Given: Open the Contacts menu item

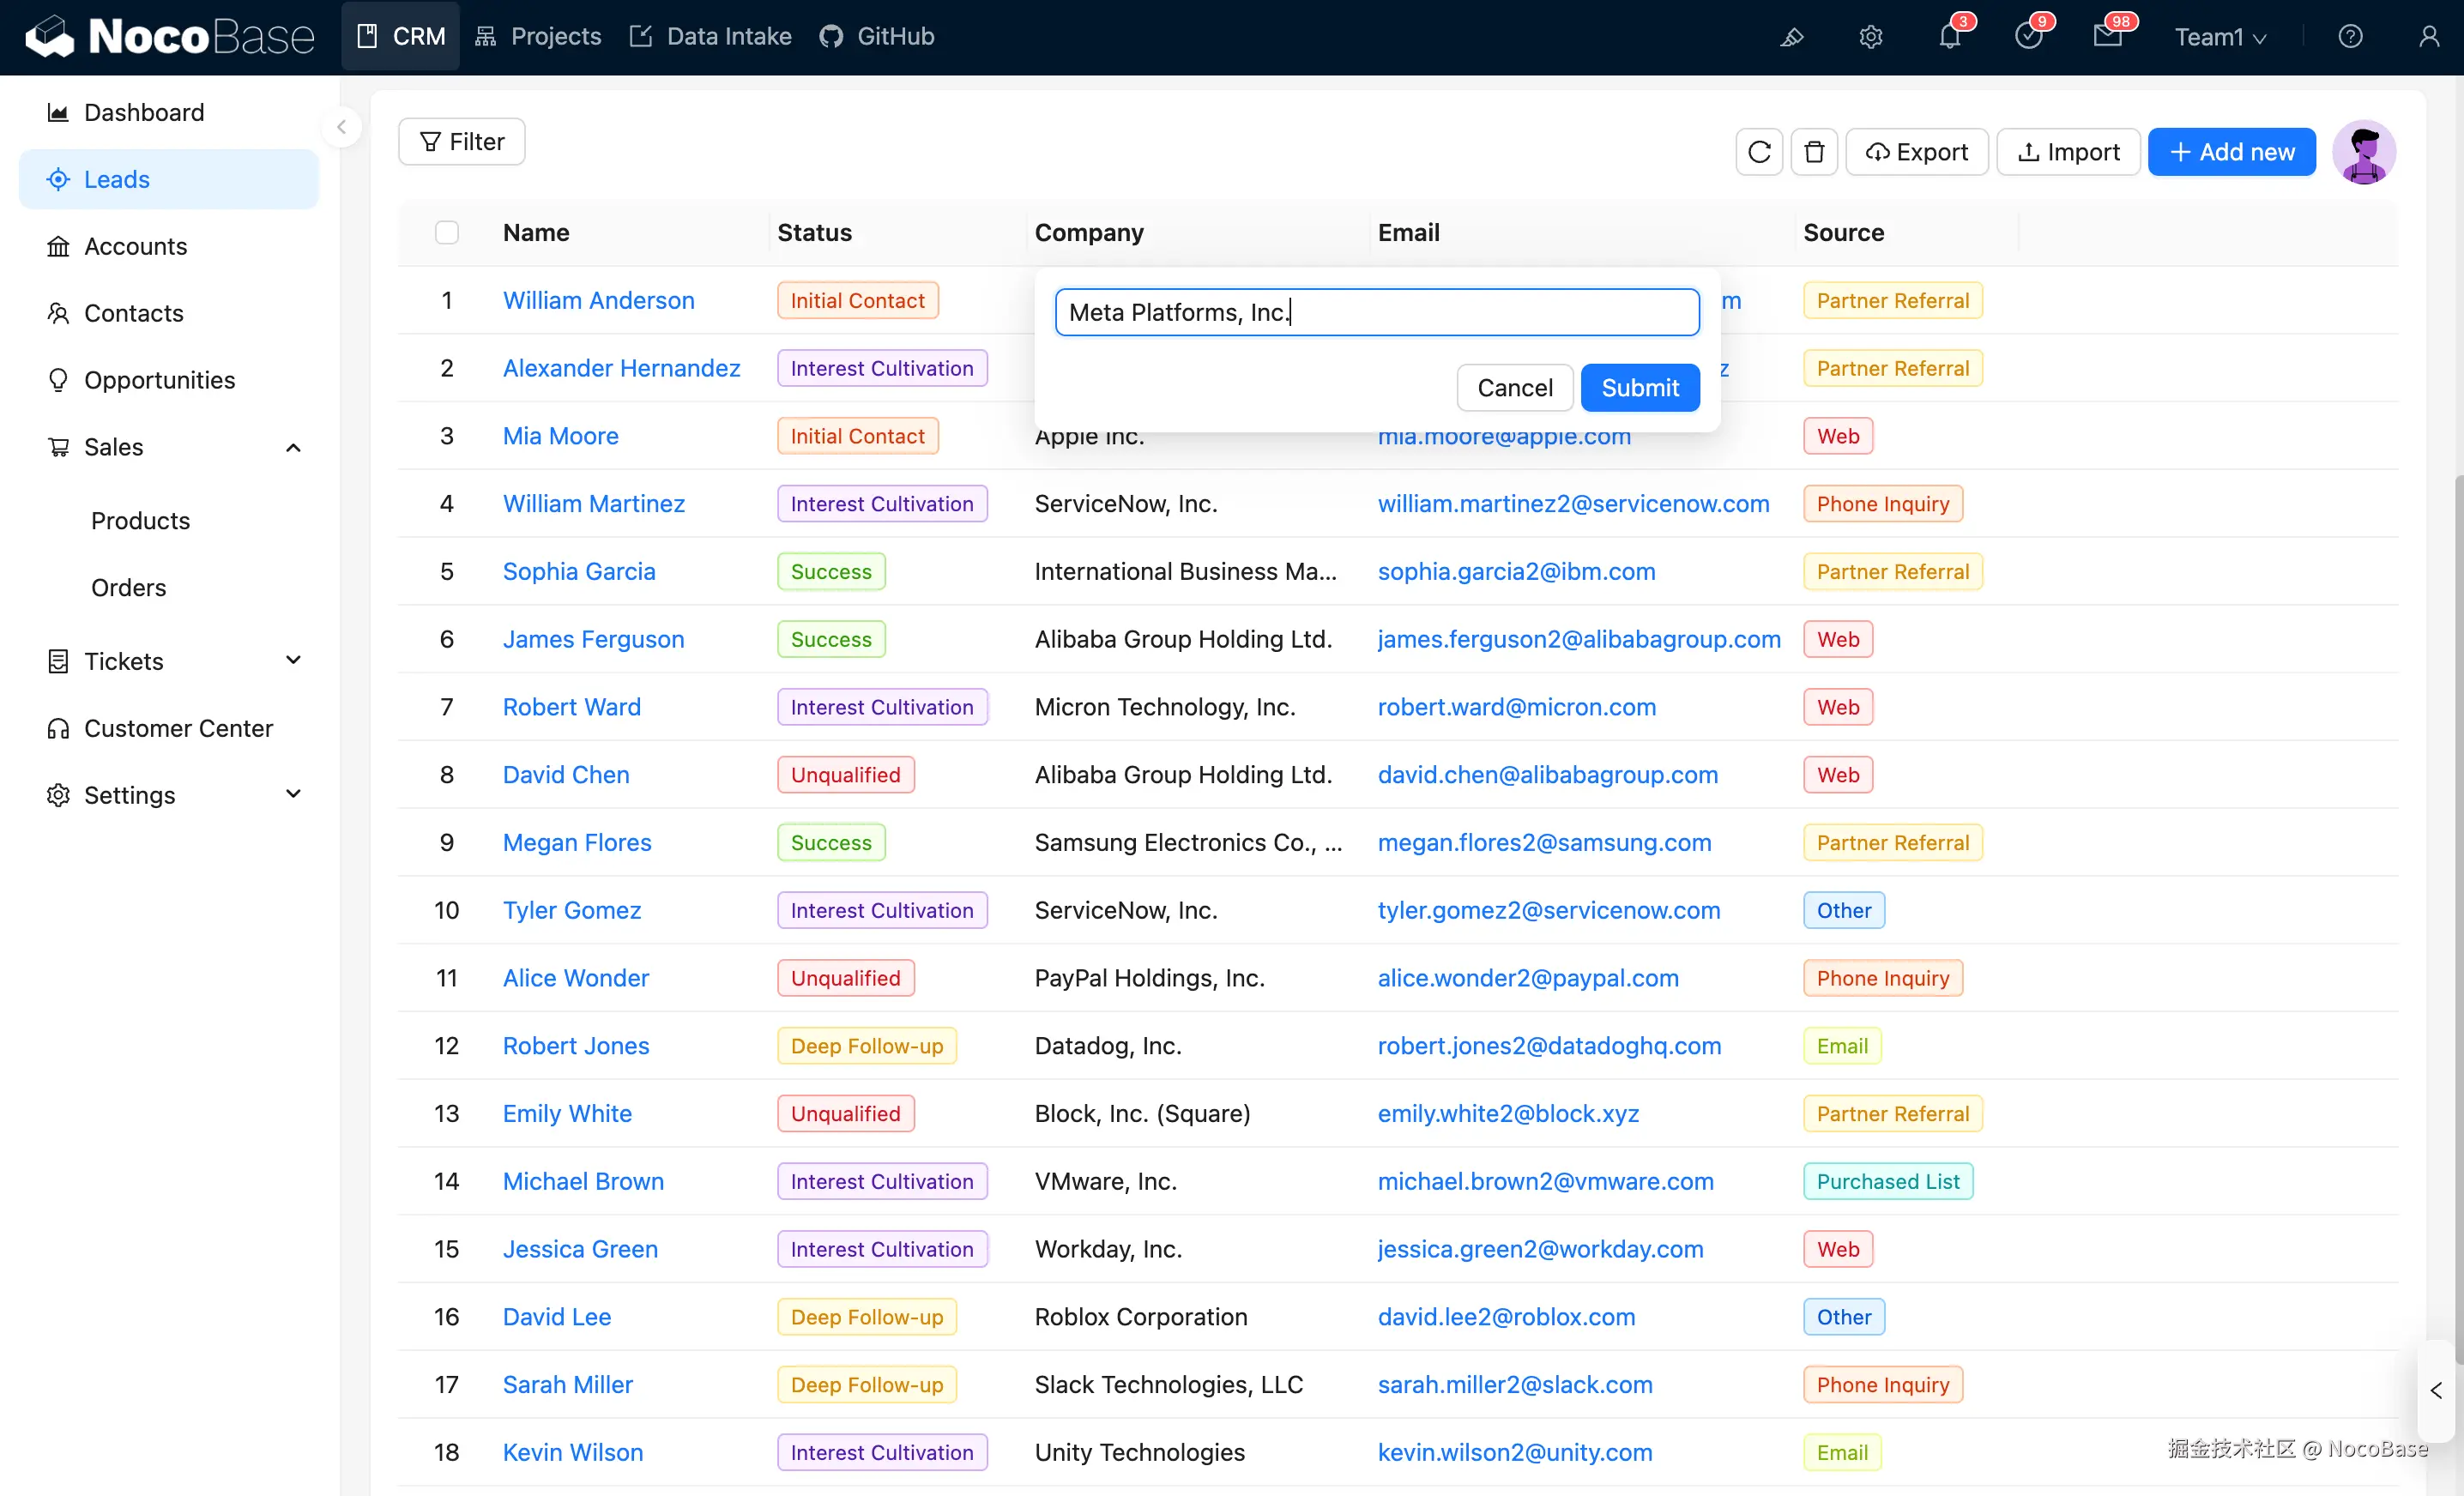Looking at the screenshot, I should pos(169,313).
